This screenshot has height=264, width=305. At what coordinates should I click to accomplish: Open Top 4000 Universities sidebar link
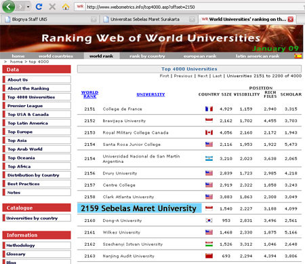(x=37, y=97)
